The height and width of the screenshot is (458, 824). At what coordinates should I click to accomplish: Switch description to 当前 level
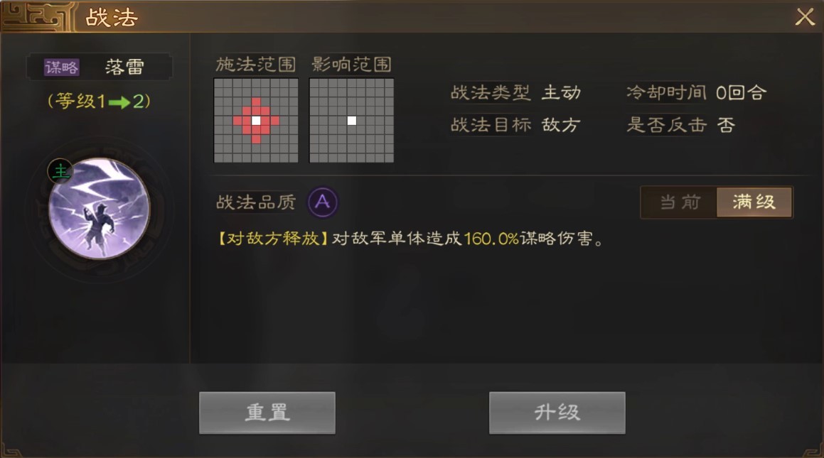coord(680,202)
